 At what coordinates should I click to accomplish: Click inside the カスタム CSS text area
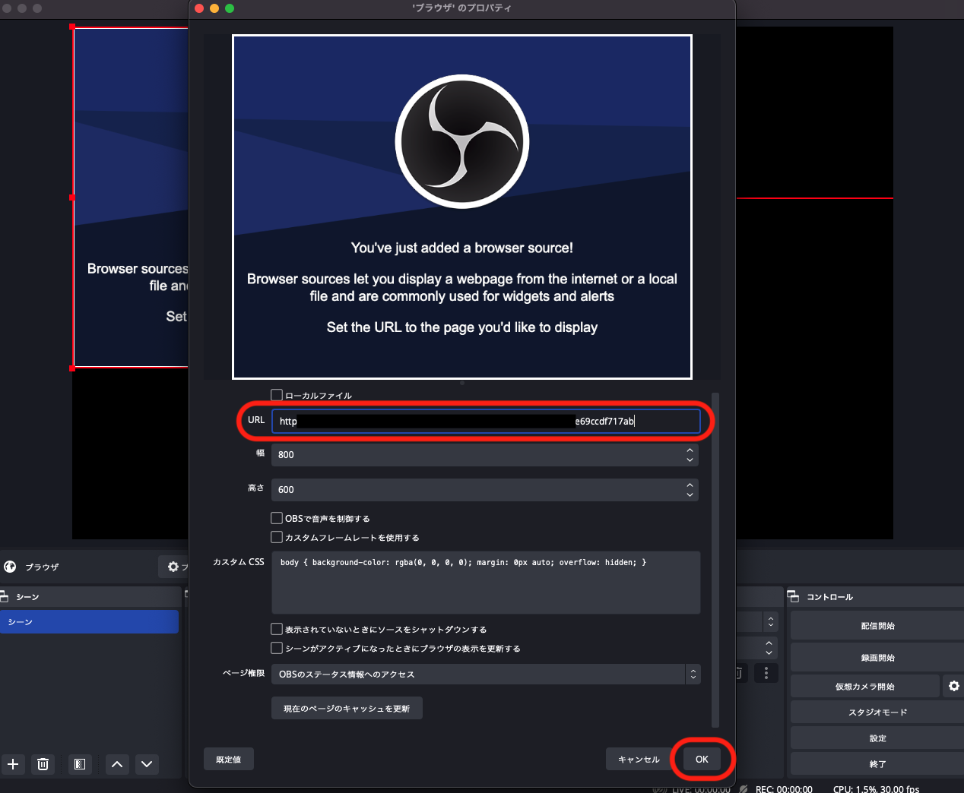pos(486,583)
